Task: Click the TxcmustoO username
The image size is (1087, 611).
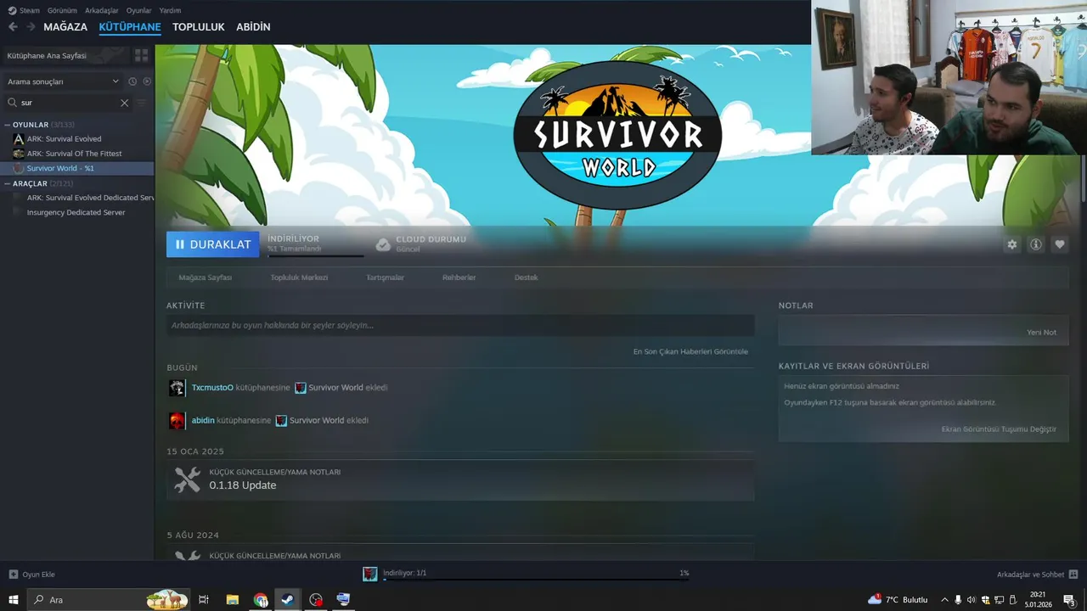Action: click(212, 388)
